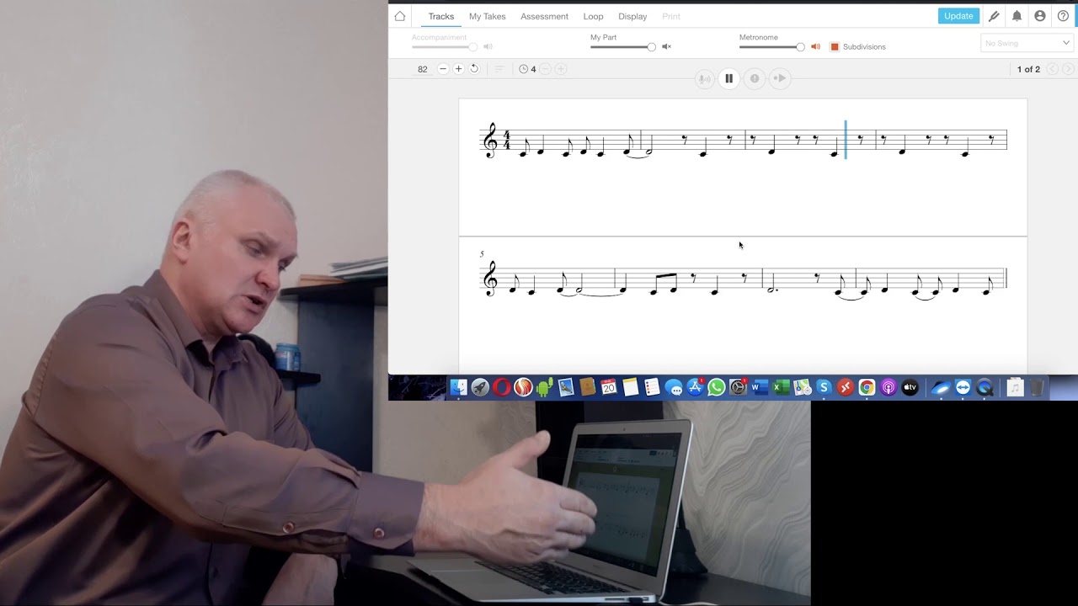The image size is (1078, 606).
Task: Pause playback with the pause button
Action: point(729,78)
